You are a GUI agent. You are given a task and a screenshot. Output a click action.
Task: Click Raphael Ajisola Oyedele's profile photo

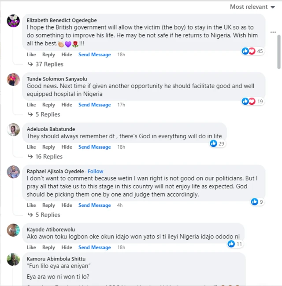click(x=13, y=172)
